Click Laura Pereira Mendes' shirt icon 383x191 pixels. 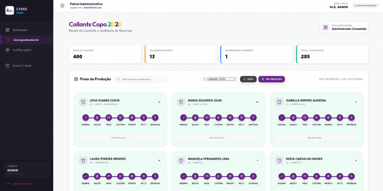pyautogui.click(x=83, y=160)
